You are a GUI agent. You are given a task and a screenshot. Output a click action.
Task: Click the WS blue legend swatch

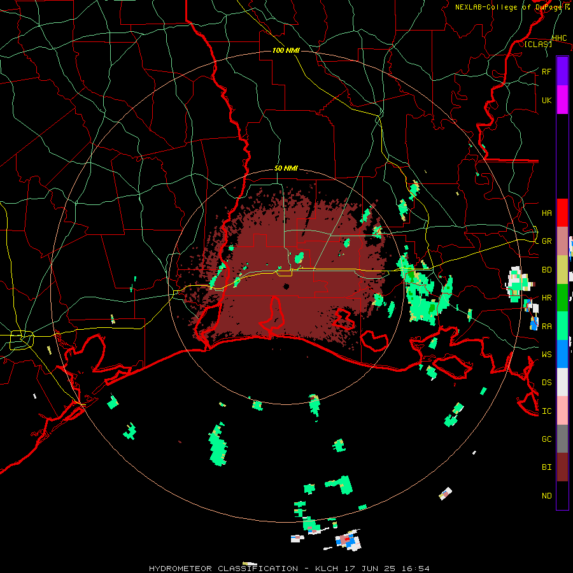pos(562,354)
